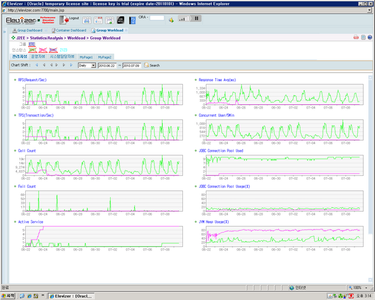The image size is (375, 300).
Task: Shift chart slightly left with third arrow
Action: tap(51, 65)
